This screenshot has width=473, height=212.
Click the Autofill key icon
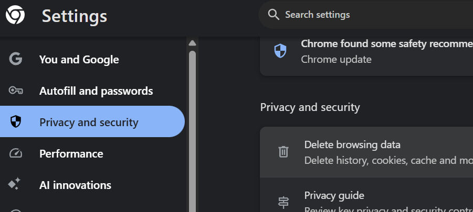16,91
